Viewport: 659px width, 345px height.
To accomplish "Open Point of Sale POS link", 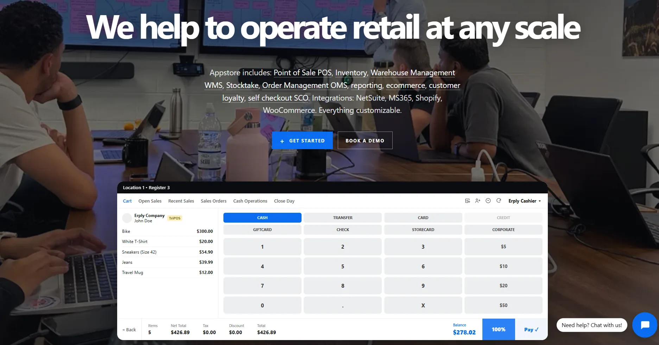I will point(303,73).
